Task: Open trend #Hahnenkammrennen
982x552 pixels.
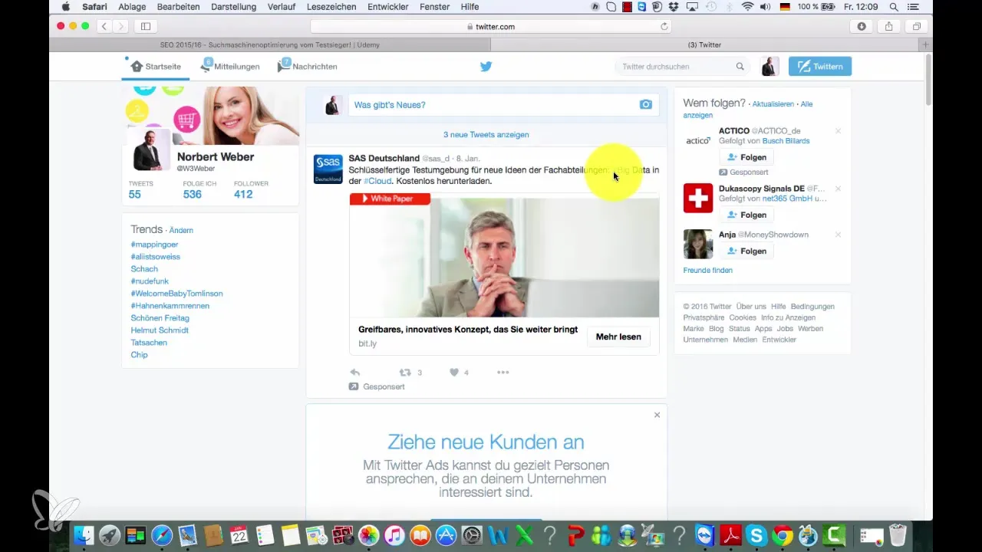Action: [170, 306]
